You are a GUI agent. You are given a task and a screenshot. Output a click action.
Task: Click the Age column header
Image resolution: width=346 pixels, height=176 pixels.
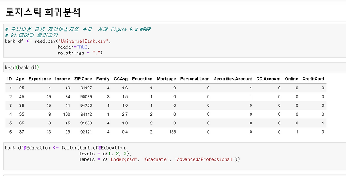[20, 79]
